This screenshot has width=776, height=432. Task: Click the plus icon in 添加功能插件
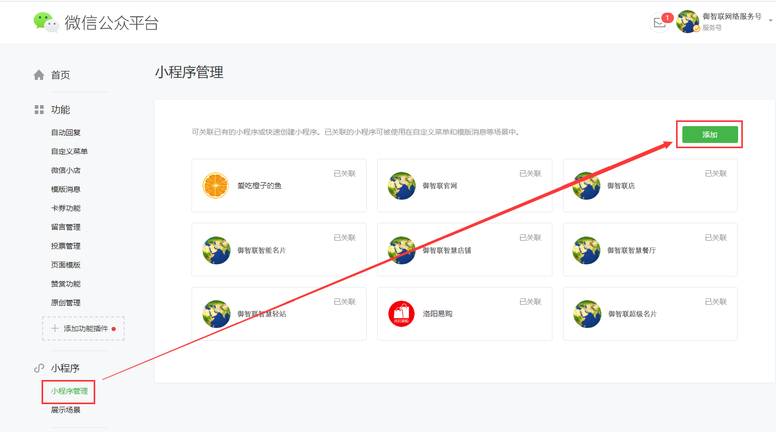coord(55,328)
